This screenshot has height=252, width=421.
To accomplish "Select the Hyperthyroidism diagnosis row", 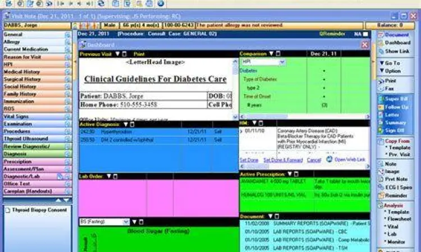I will (158, 132).
